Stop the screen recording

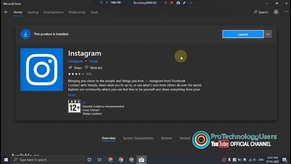(x=172, y=3)
